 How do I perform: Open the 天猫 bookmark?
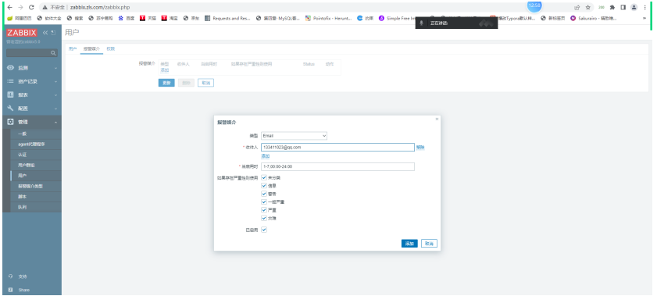pyautogui.click(x=148, y=19)
